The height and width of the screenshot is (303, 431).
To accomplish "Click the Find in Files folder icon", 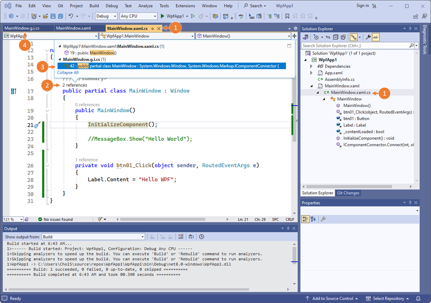I will [x=215, y=16].
